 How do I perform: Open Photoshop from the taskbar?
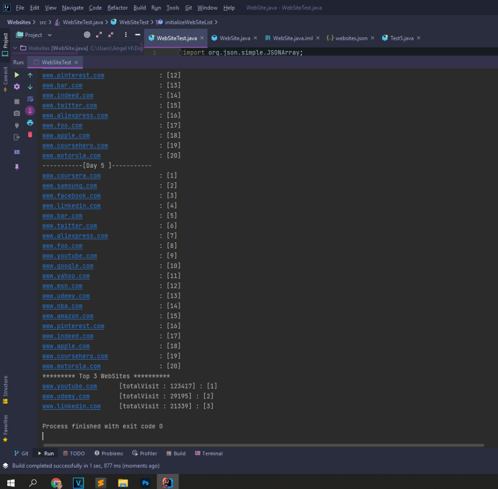pos(145,483)
